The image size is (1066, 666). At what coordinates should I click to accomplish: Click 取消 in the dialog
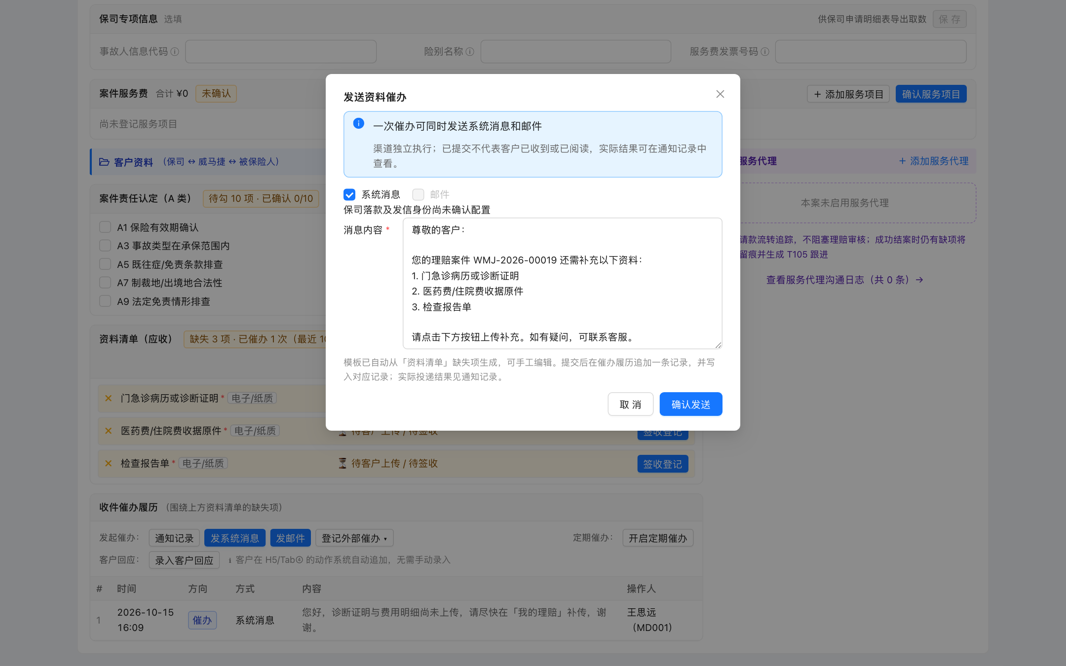point(630,404)
